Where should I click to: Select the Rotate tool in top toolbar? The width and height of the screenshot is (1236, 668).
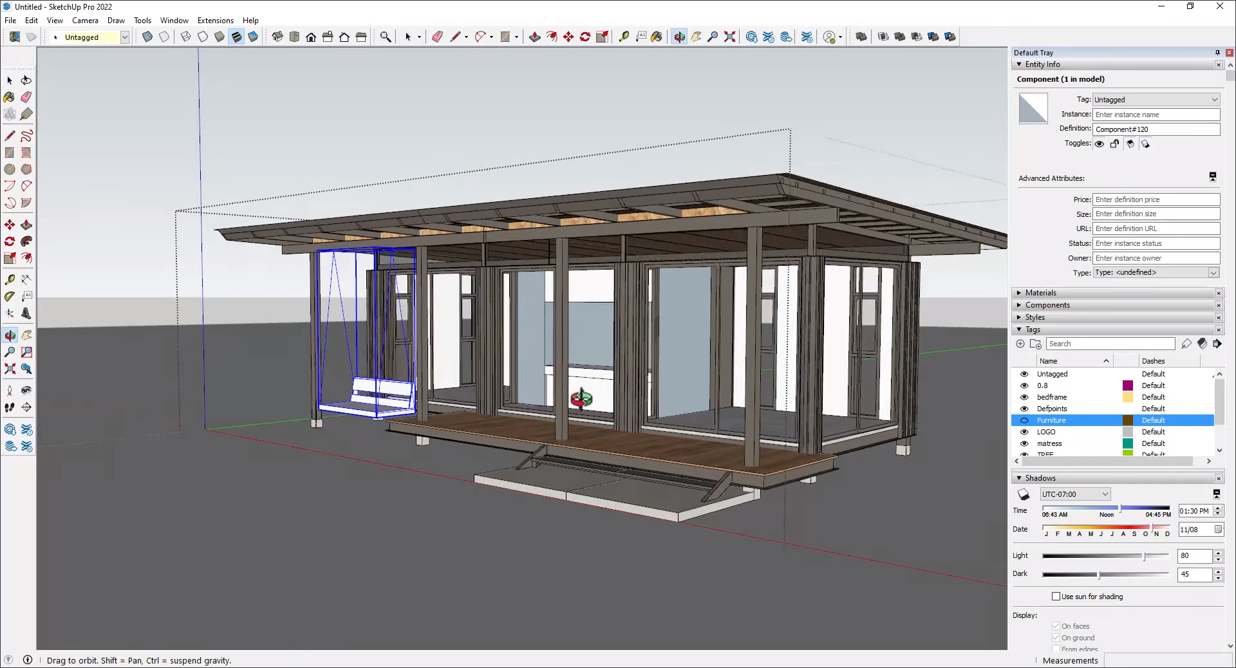click(585, 37)
